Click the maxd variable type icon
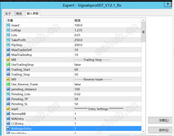 (x=8, y=25)
